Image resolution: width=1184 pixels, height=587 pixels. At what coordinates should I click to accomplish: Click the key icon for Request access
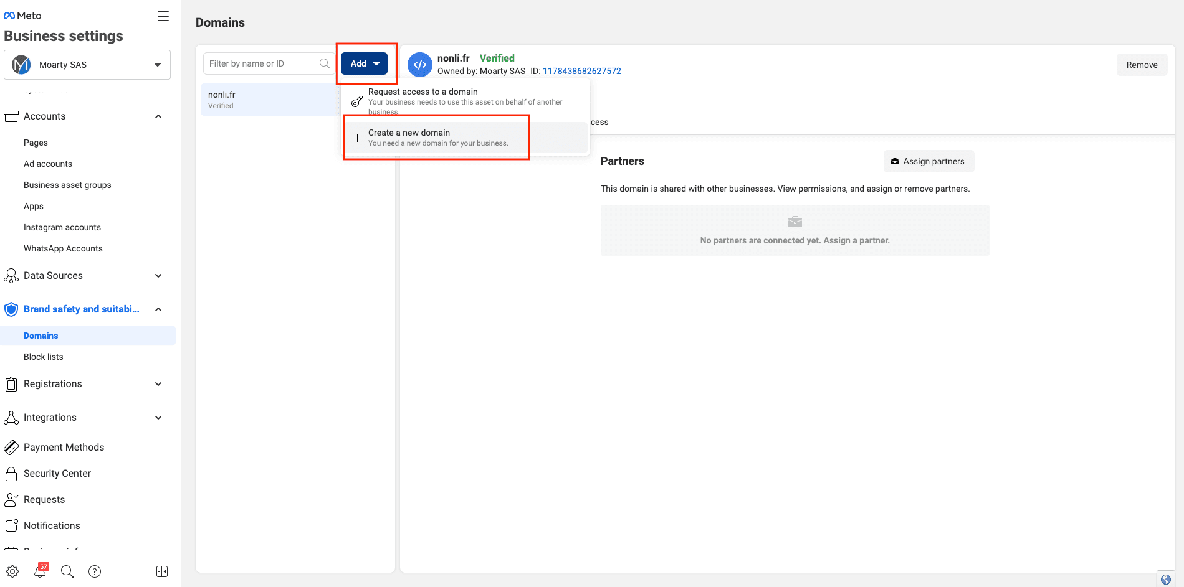click(357, 101)
